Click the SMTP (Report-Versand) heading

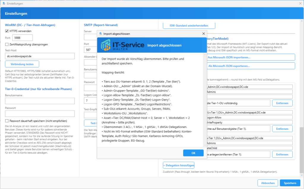point(101,25)
